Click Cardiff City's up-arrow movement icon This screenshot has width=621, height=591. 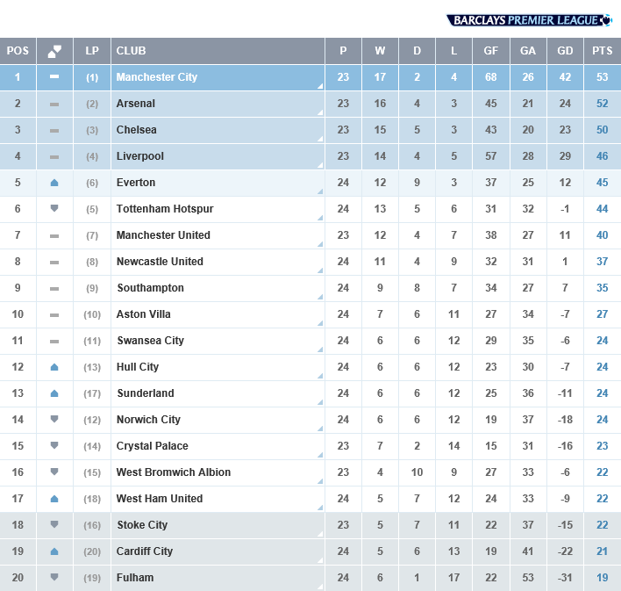54,551
